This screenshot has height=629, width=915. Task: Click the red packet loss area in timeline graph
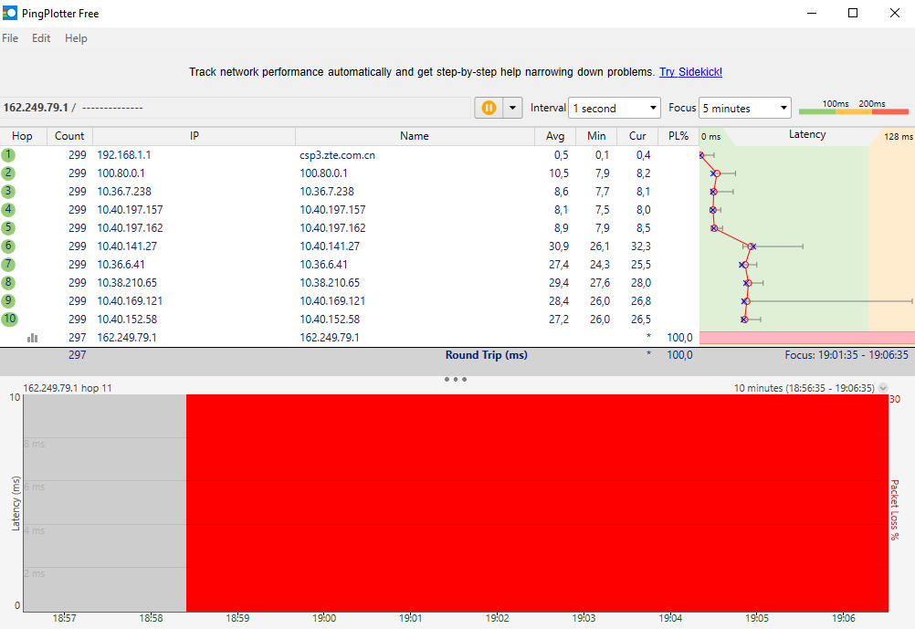[537, 503]
